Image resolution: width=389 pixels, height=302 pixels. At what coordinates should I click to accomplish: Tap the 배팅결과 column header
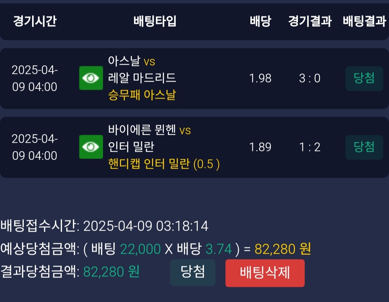click(364, 21)
